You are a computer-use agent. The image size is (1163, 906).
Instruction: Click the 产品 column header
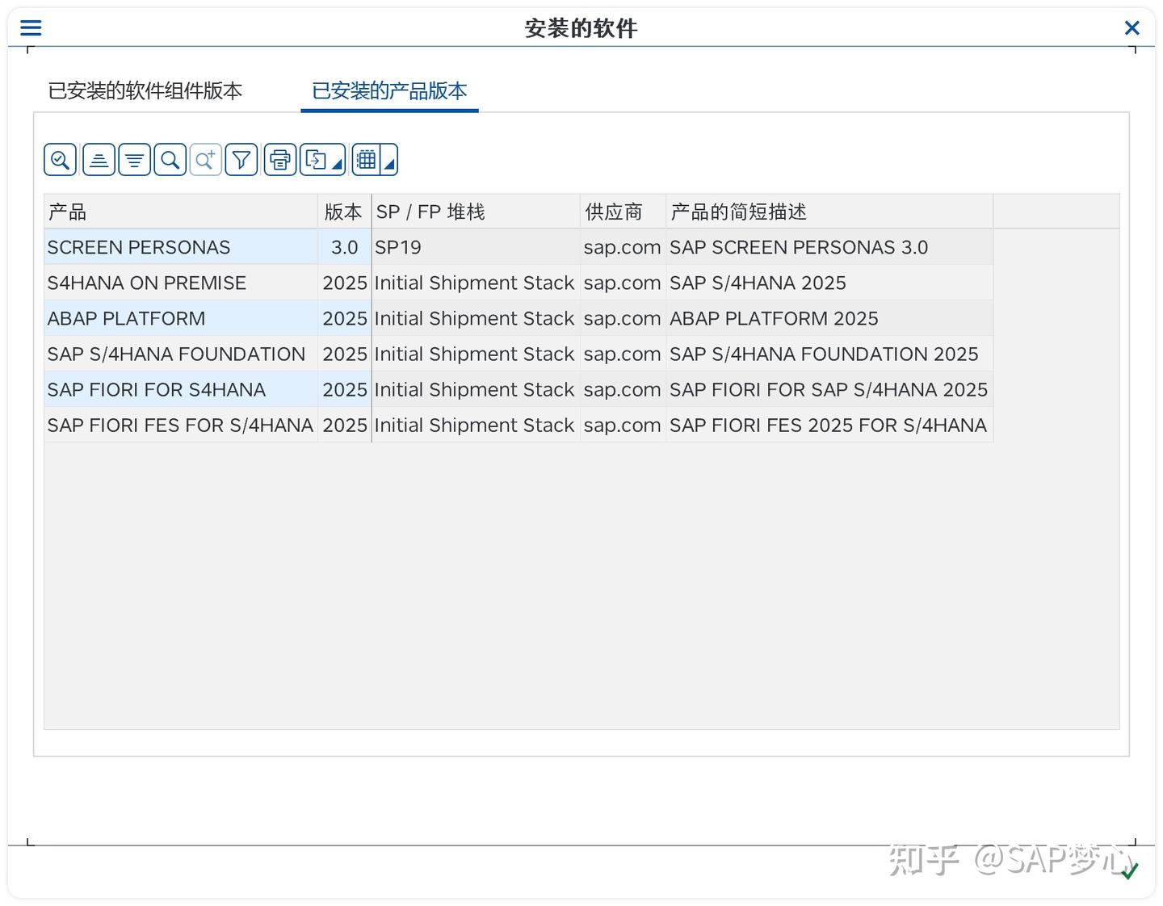pos(181,212)
